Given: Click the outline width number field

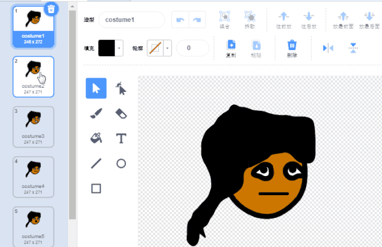Looking at the screenshot, I should tap(192, 48).
